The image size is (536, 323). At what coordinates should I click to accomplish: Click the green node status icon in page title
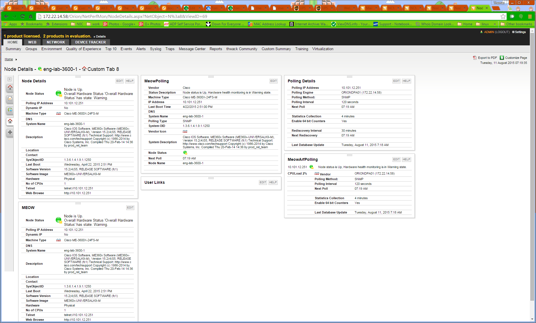pos(40,69)
